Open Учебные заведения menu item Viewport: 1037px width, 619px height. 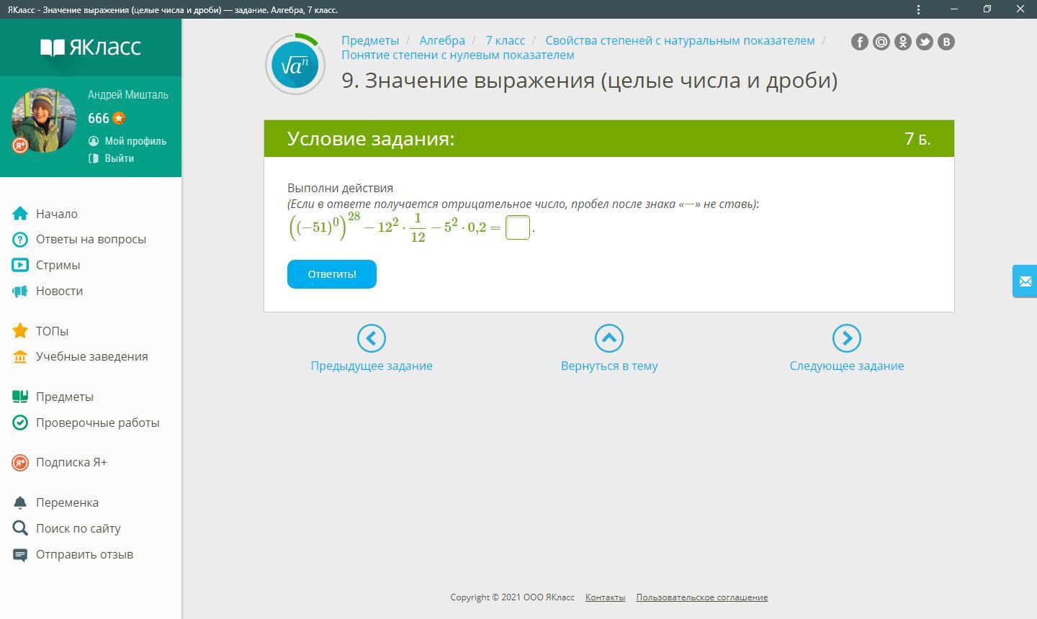[92, 356]
